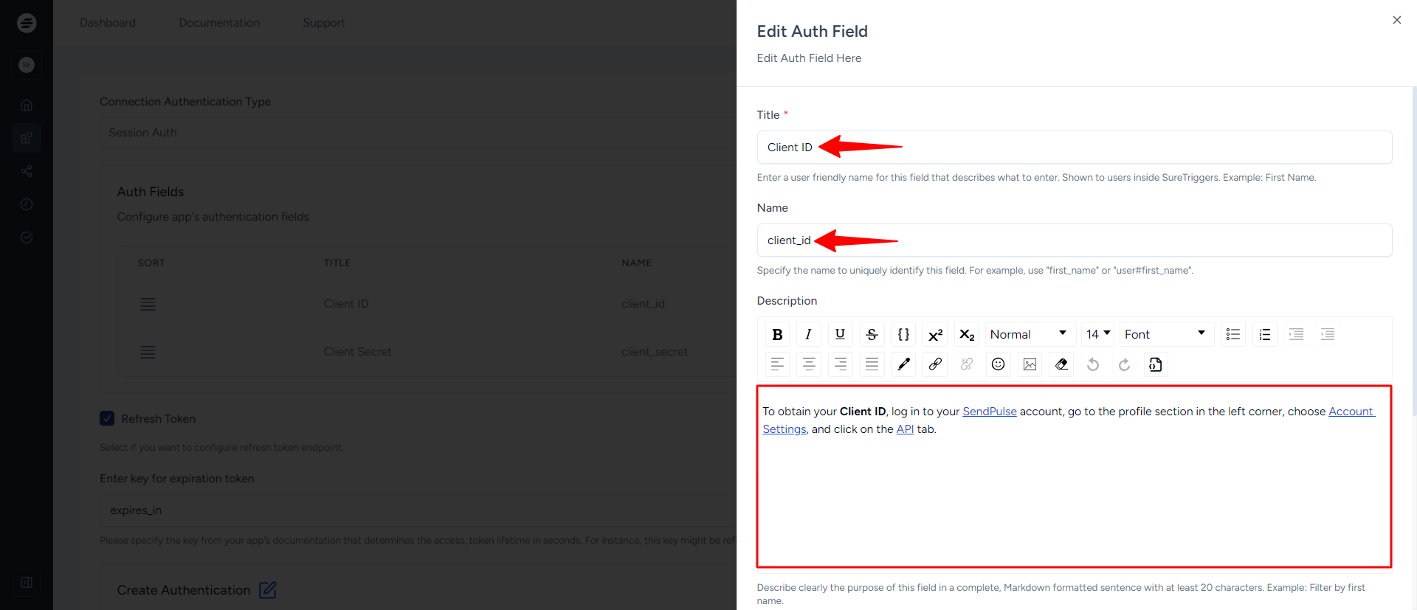The image size is (1417, 610).
Task: Open the Normal block style dropdown
Action: tap(1028, 334)
